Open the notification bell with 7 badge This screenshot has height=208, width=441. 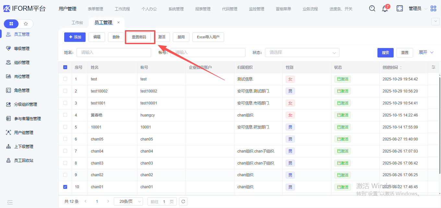(x=385, y=9)
